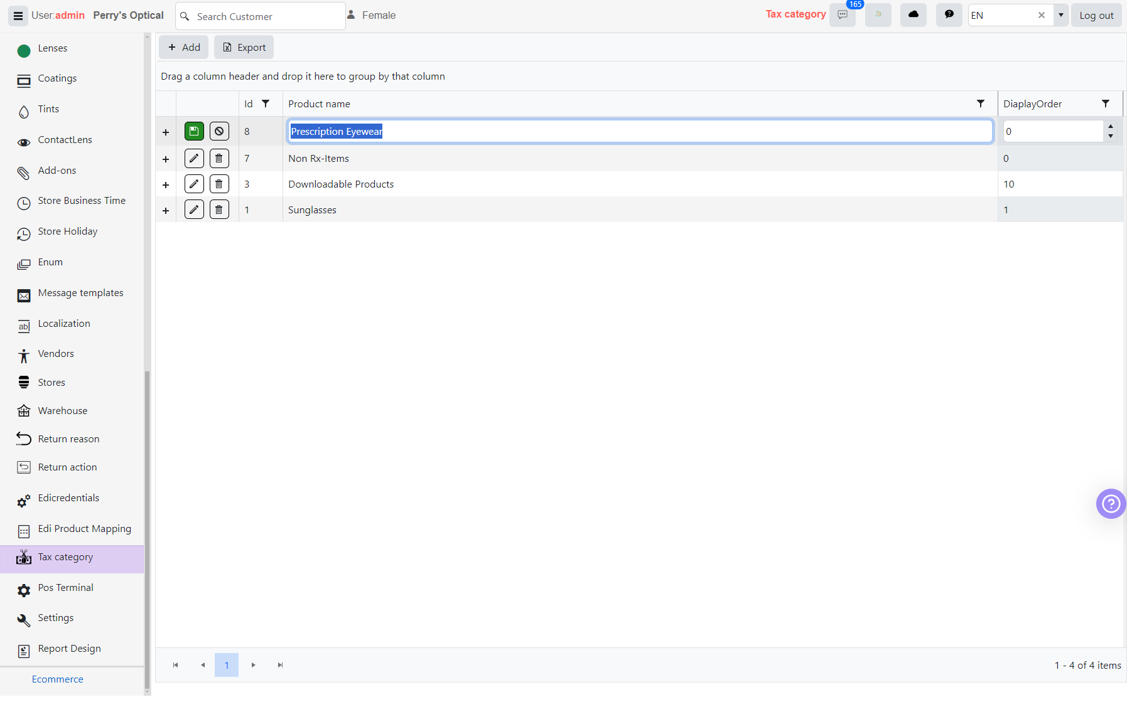Screen dimensions: 1127x707
Task: Edit the Downloadable Products row
Action: point(194,184)
